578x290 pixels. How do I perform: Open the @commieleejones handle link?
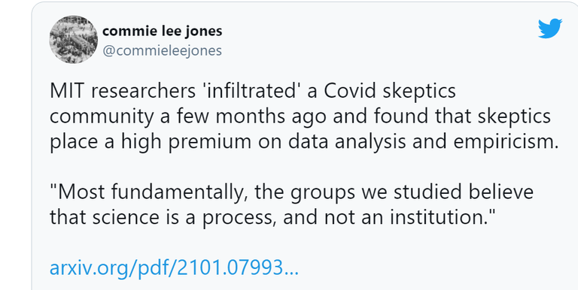pos(163,50)
